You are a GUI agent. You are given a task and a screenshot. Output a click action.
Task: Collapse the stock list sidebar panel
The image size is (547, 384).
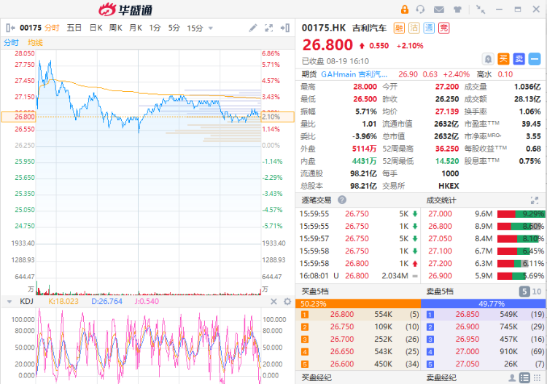click(9, 28)
